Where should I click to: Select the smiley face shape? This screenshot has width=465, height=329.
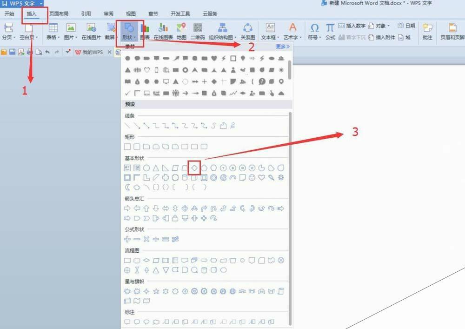tap(252, 177)
